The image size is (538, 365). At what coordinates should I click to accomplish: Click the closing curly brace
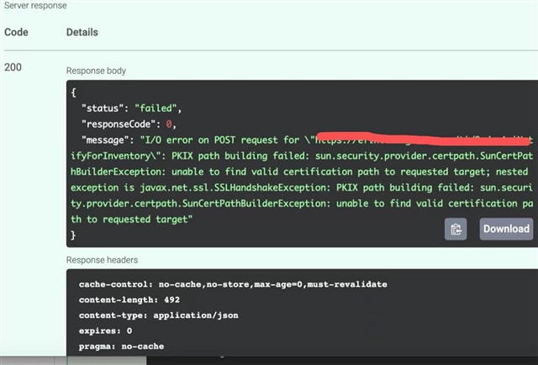click(74, 235)
